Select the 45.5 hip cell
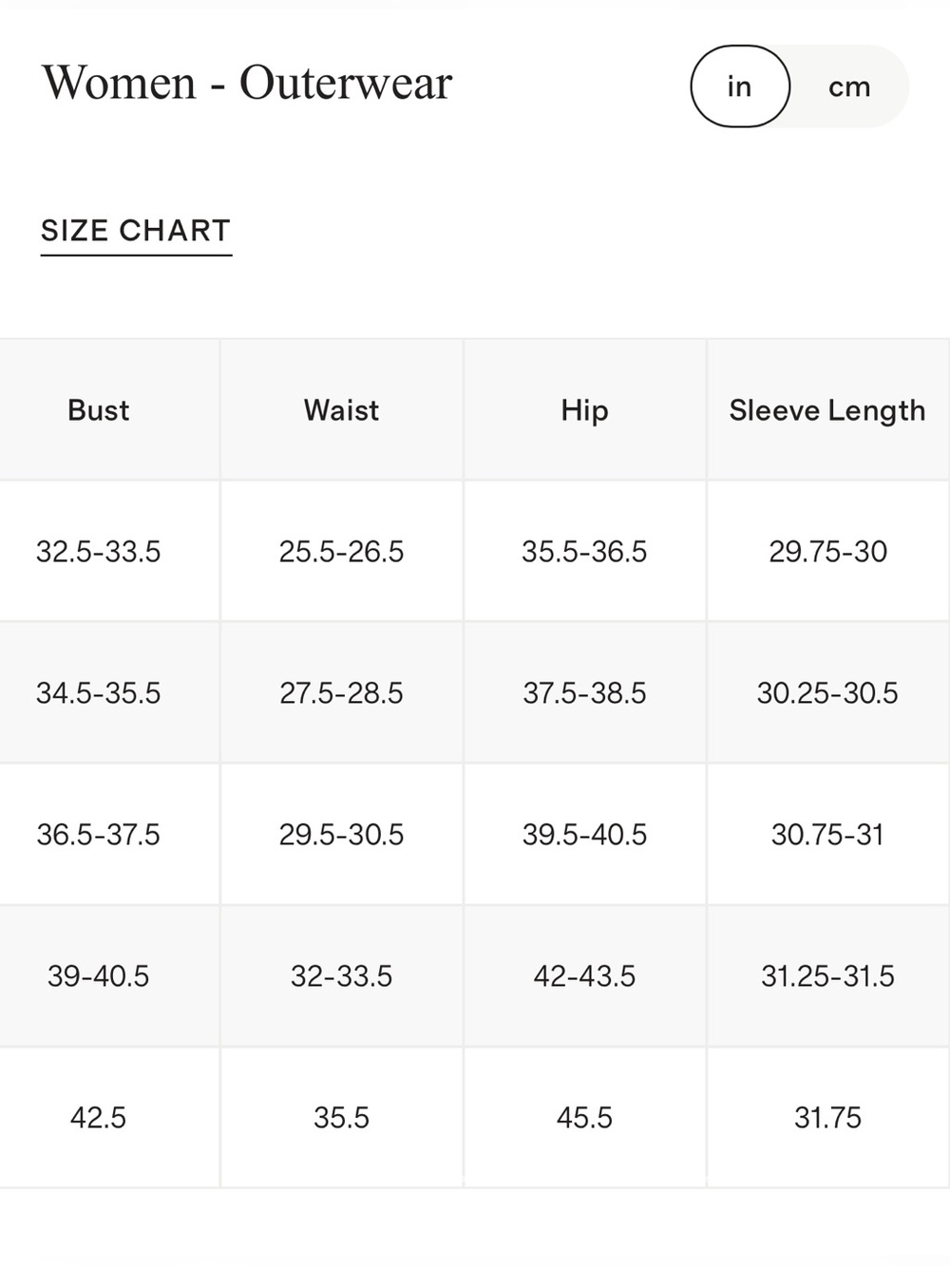 [585, 1117]
